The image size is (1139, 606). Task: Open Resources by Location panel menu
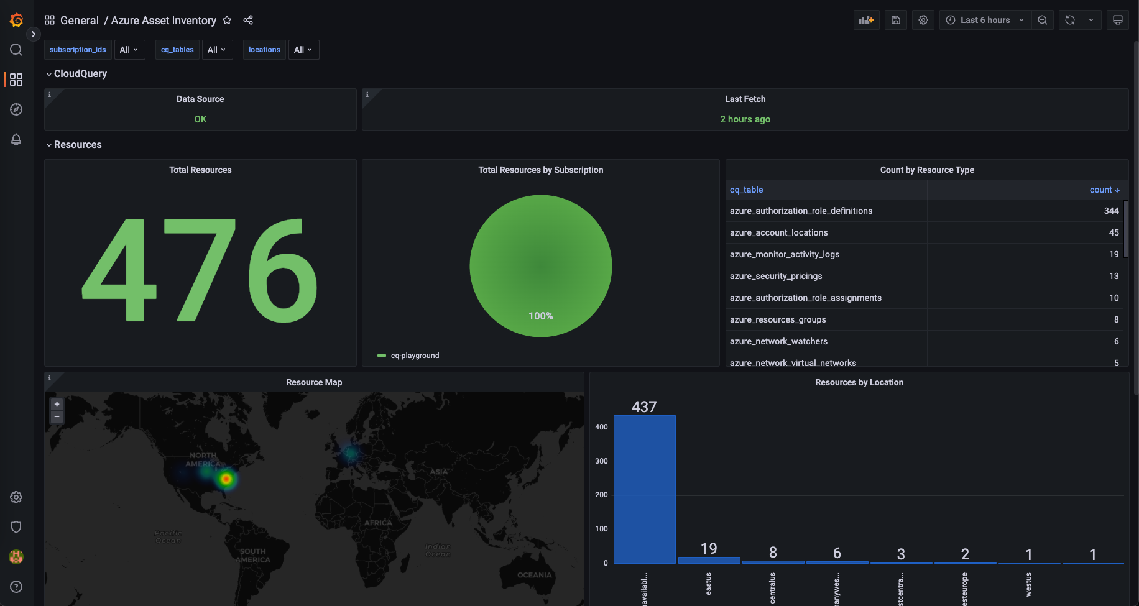[859, 382]
